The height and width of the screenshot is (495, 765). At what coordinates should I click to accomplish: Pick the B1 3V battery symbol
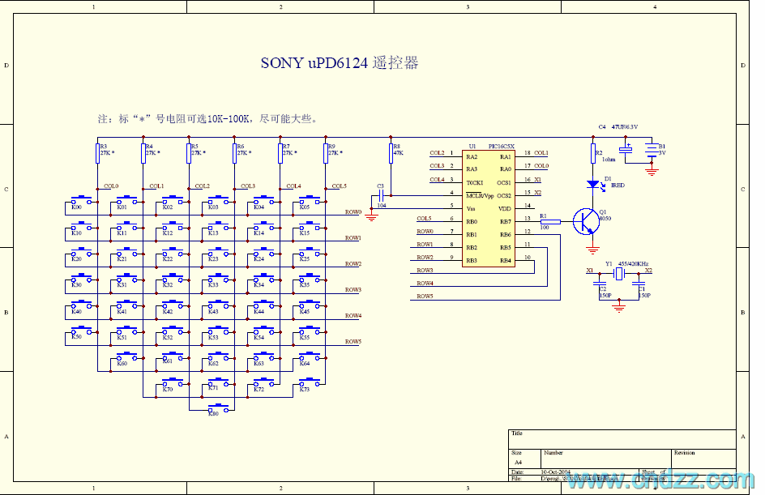click(652, 150)
